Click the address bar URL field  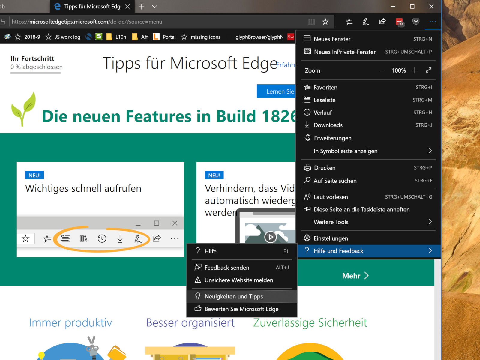pos(159,22)
